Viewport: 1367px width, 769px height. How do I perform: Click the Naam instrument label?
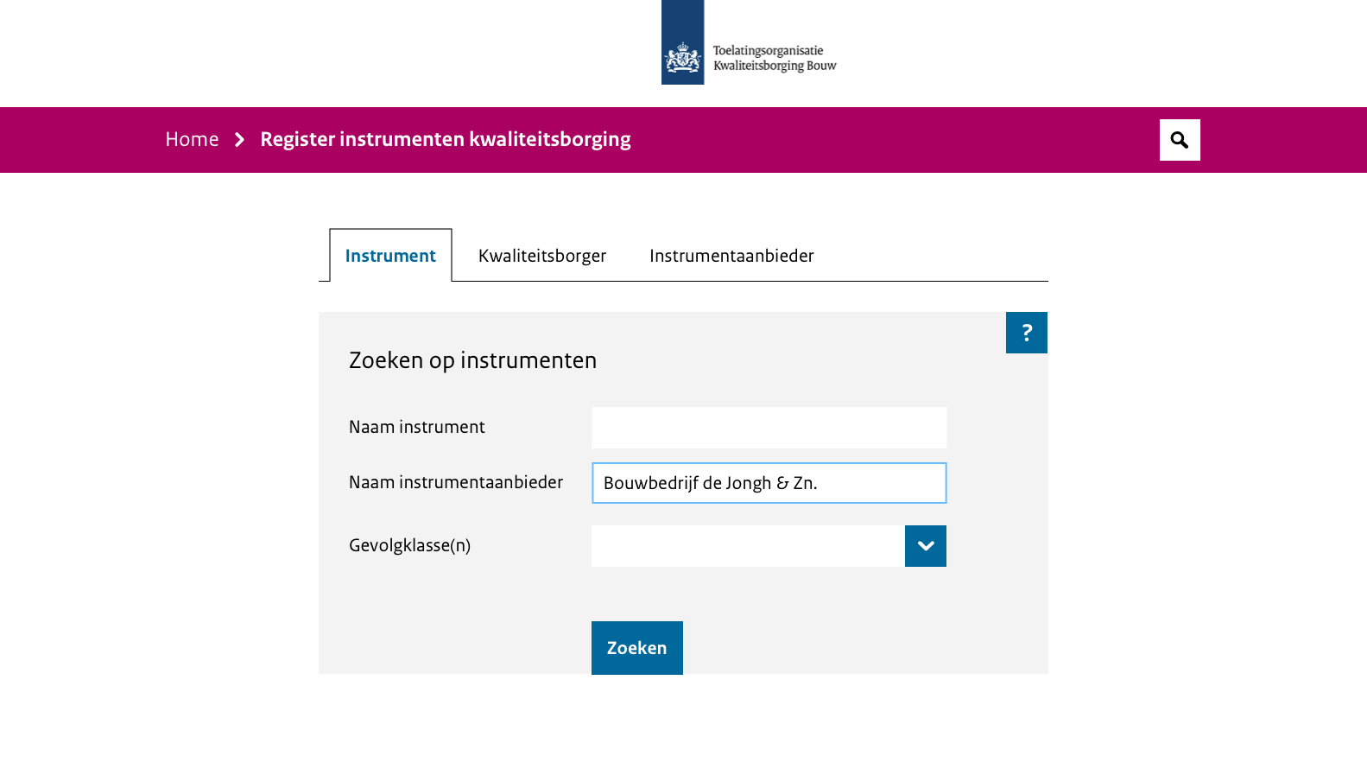(417, 427)
